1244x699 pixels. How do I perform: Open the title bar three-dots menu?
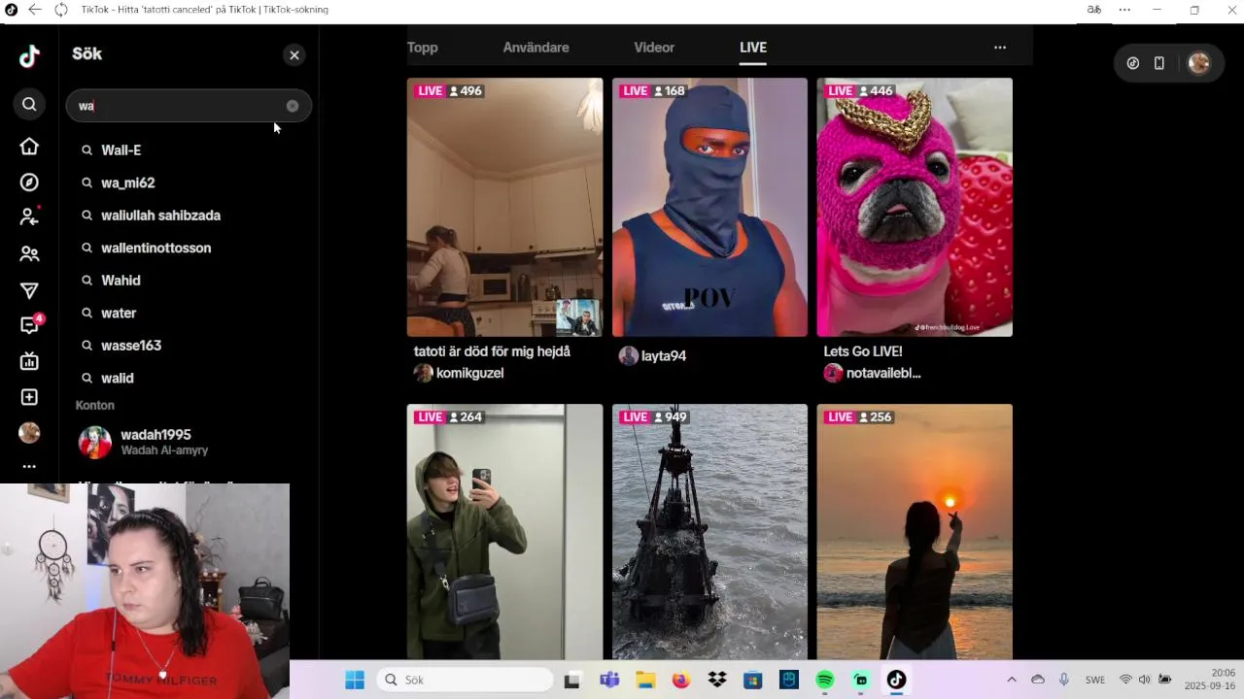coord(1124,10)
